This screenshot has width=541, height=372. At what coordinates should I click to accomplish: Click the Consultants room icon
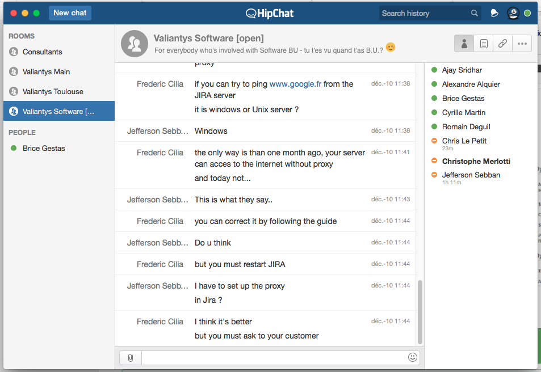pos(14,52)
